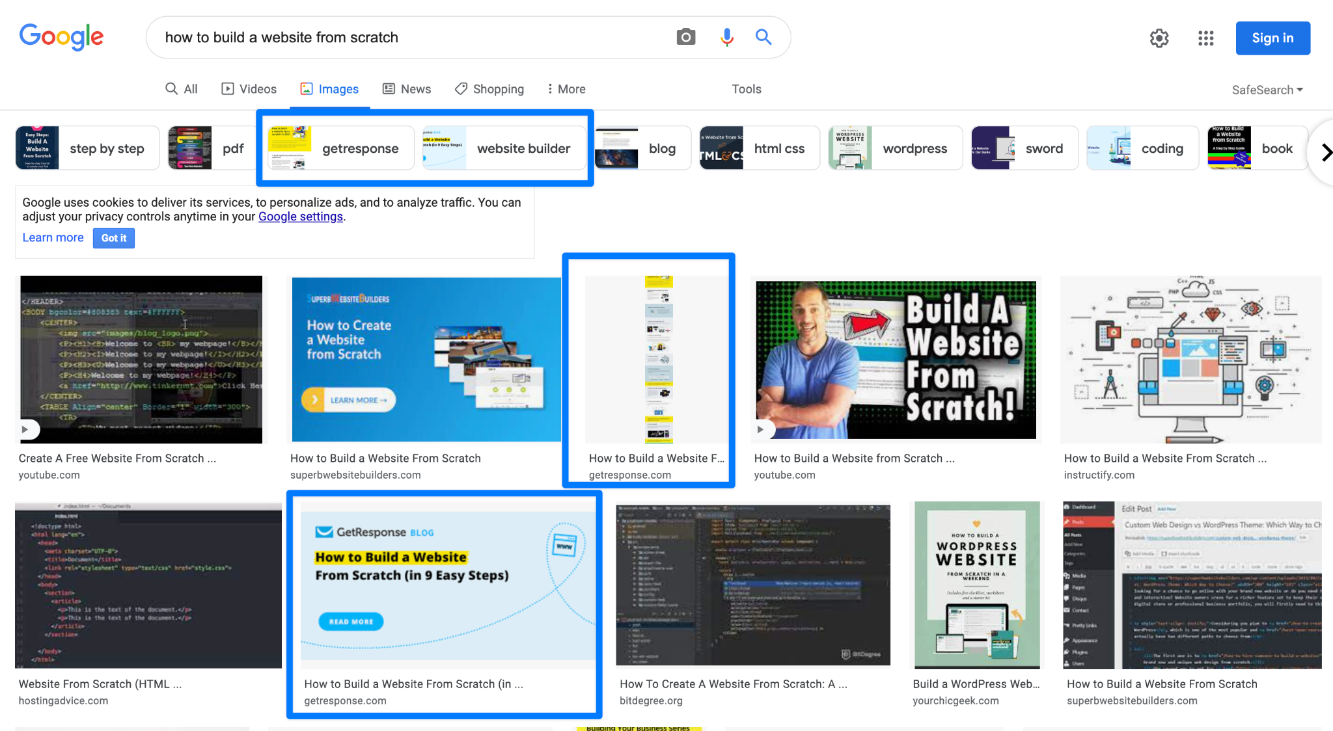Open HTML code video thumbnail from youtube

tap(141, 360)
